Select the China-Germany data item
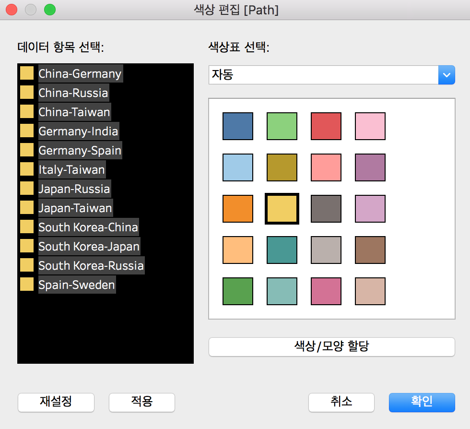 81,73
